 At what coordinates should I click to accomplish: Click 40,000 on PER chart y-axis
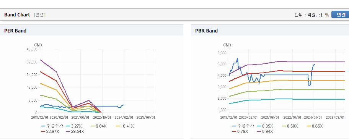tap(32, 49)
